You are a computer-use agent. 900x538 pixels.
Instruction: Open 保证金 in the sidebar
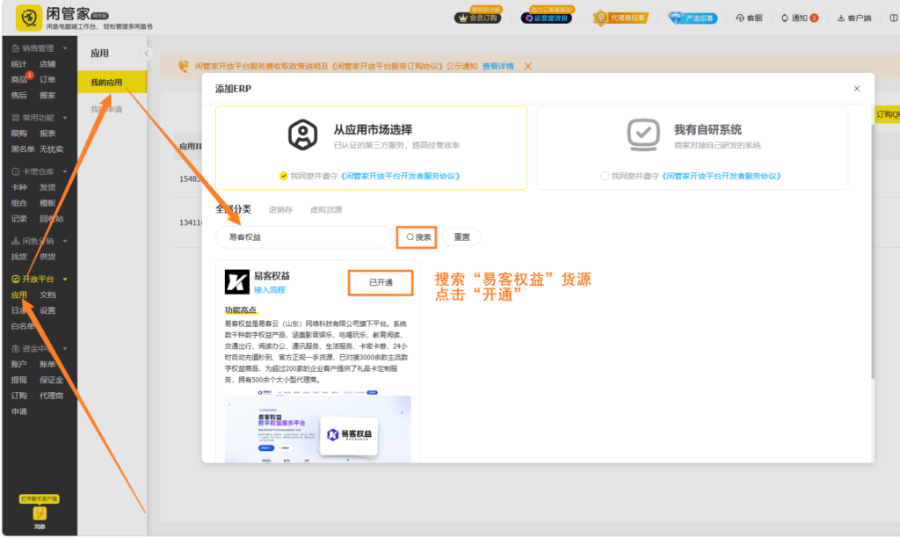[x=52, y=380]
